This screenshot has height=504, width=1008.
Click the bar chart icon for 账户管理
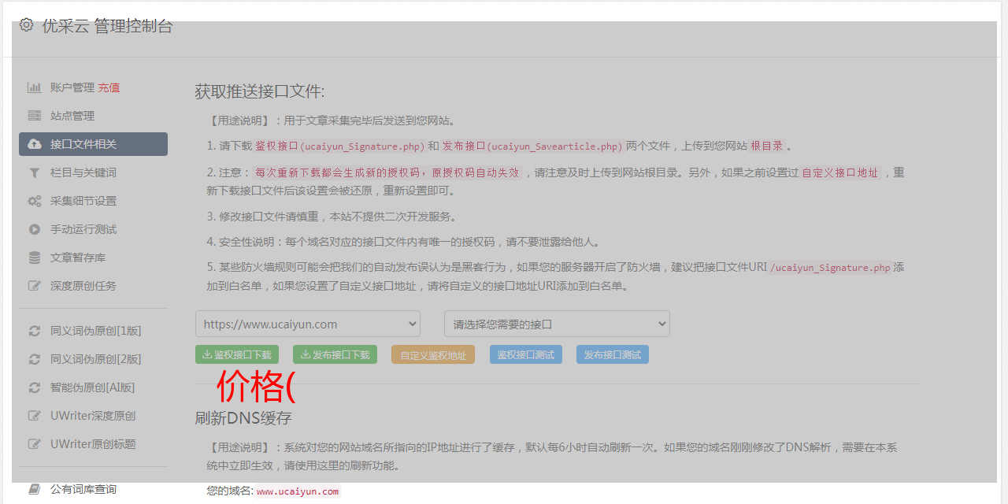tap(35, 87)
